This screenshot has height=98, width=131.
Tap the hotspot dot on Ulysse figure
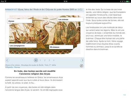tap(31, 25)
